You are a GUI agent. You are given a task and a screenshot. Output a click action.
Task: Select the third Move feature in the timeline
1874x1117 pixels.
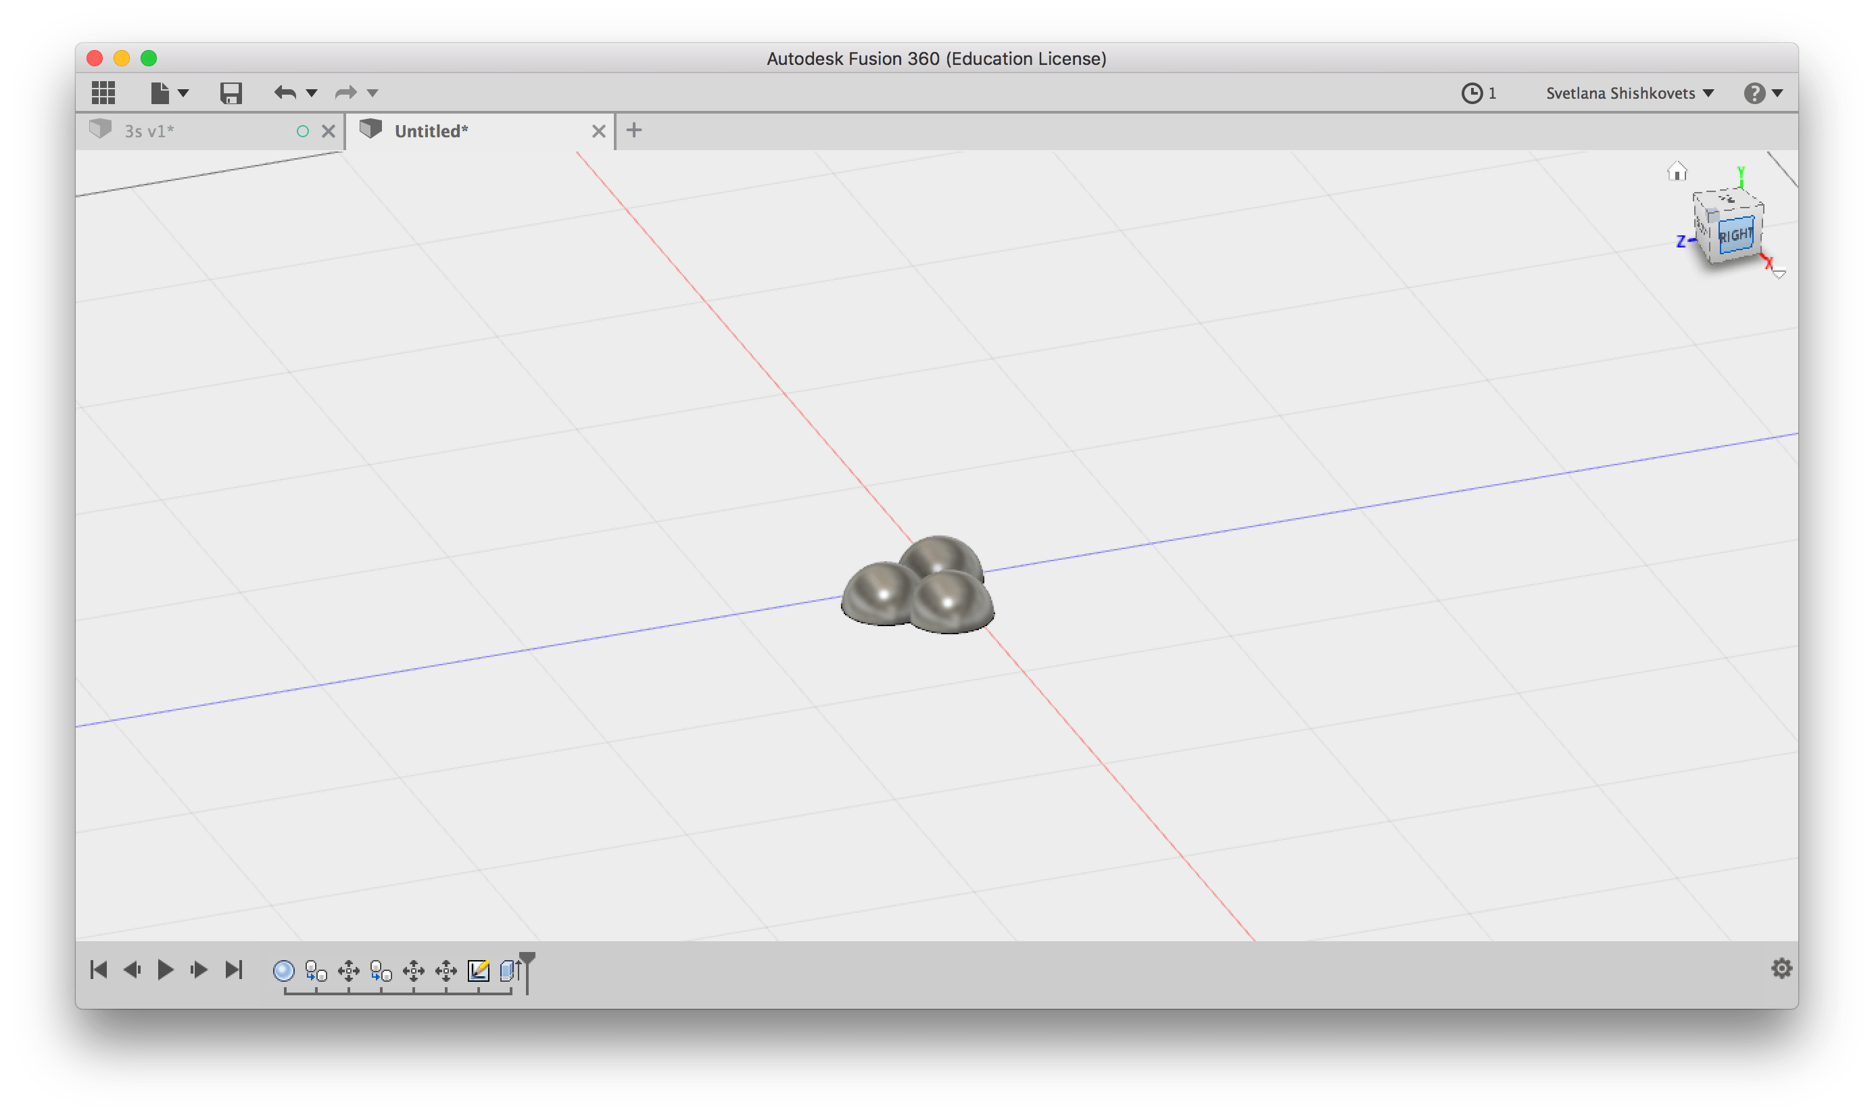[446, 971]
